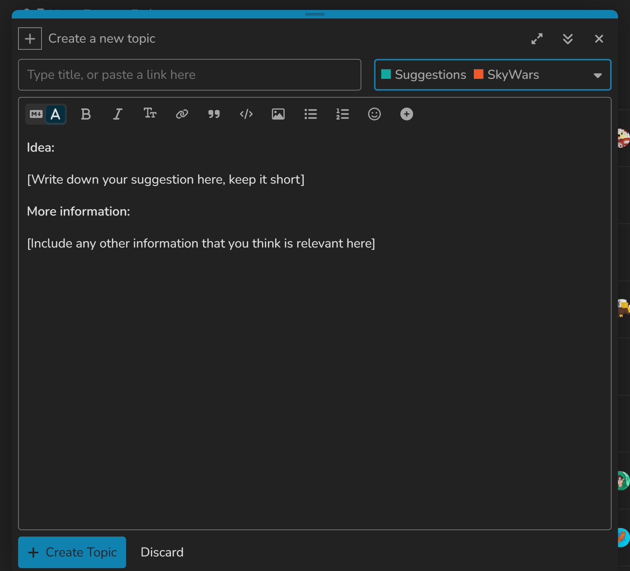Toggle bold formatting in the editor toolbar
The height and width of the screenshot is (571, 630).
(86, 114)
